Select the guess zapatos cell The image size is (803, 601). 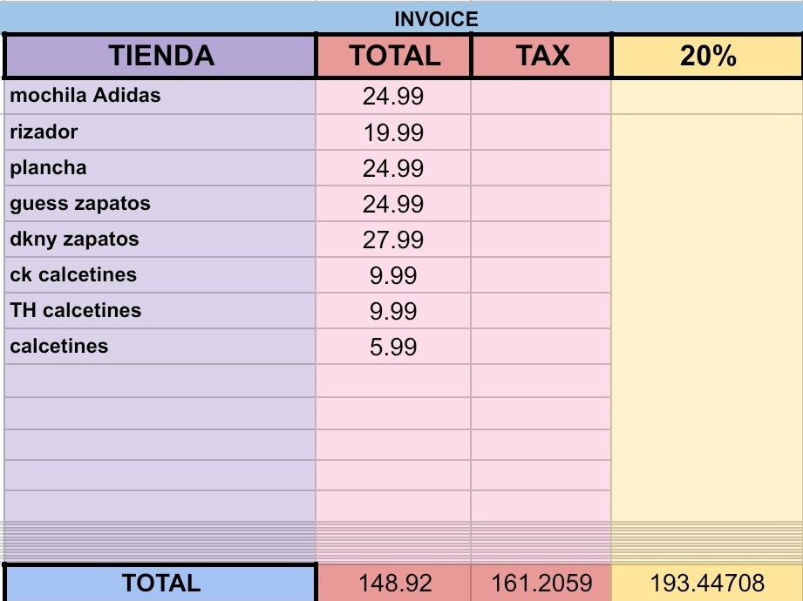pos(160,204)
